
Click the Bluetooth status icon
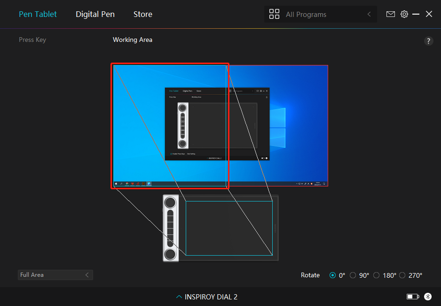428,297
